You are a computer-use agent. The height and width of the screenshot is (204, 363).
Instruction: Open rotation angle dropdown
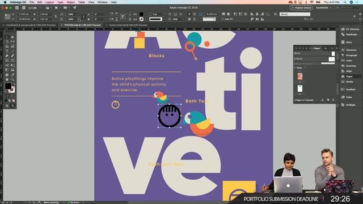point(105,14)
